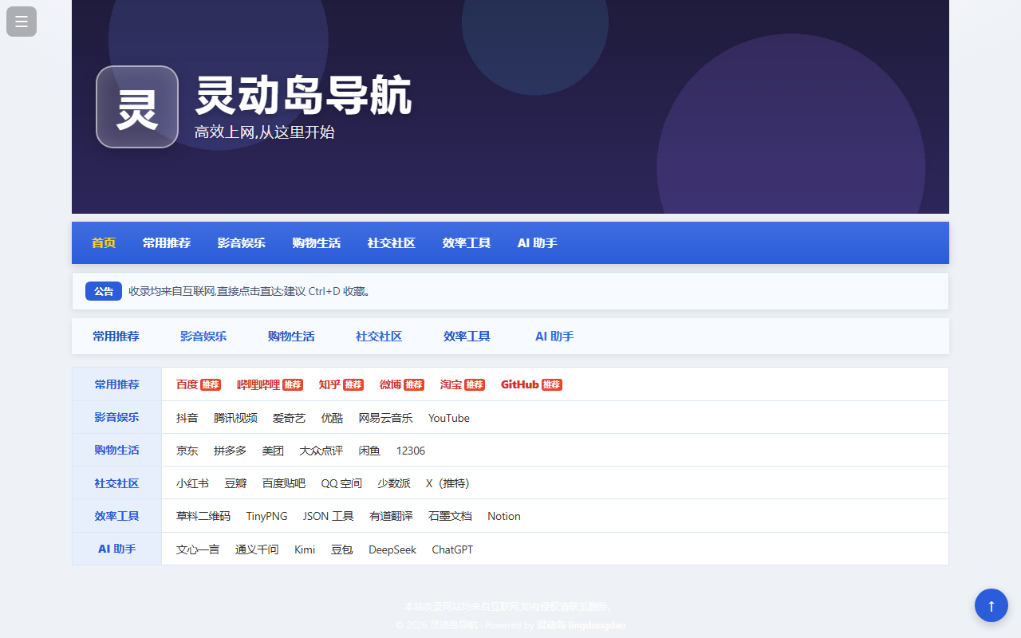The image size is (1021, 638).
Task: Click the 购物生活 row heading in the table
Action: pyautogui.click(x=116, y=450)
